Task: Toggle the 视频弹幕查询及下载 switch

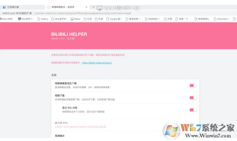Action: click(x=193, y=85)
